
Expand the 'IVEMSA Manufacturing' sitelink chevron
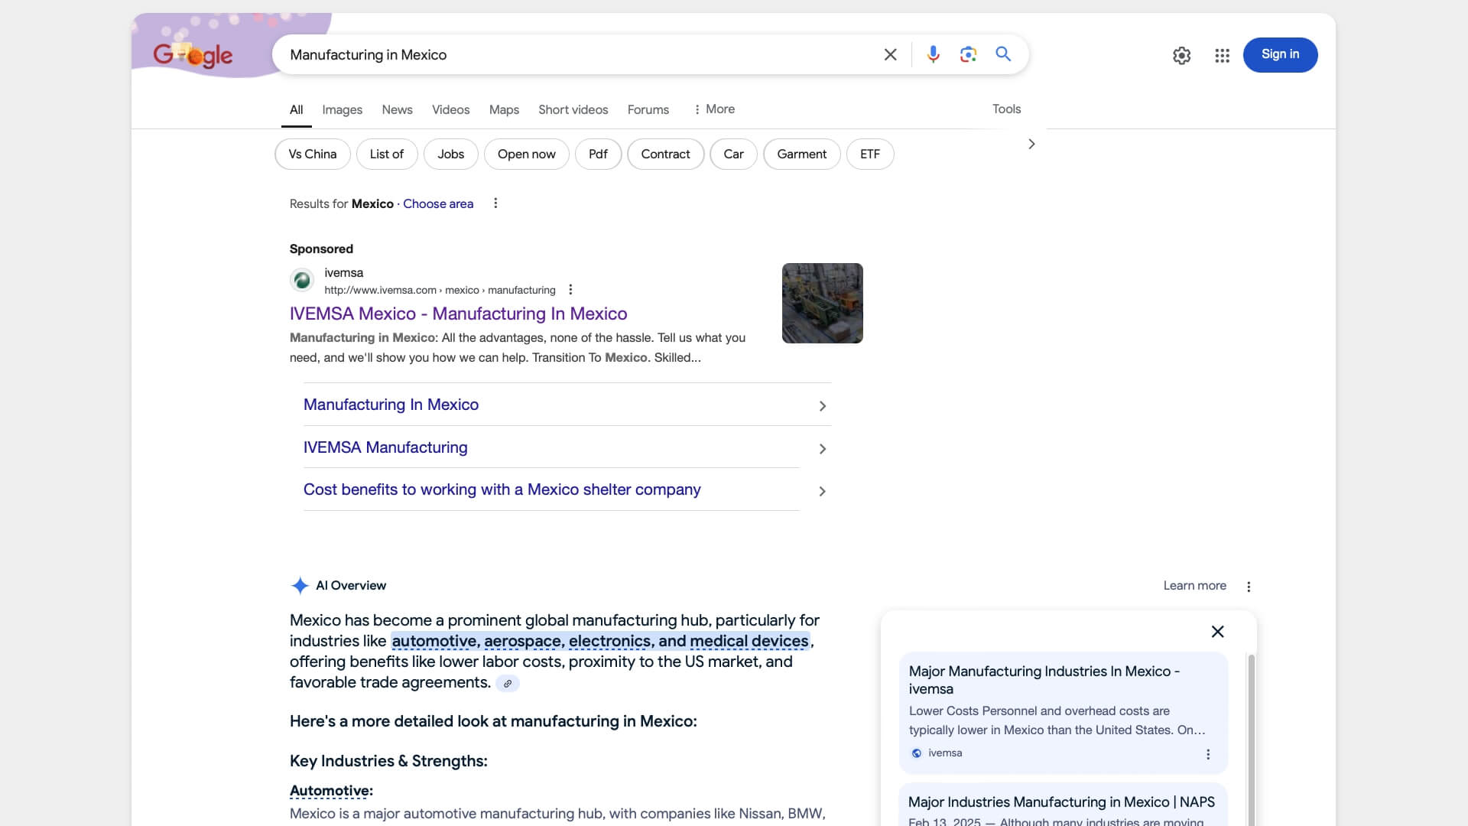[823, 449]
